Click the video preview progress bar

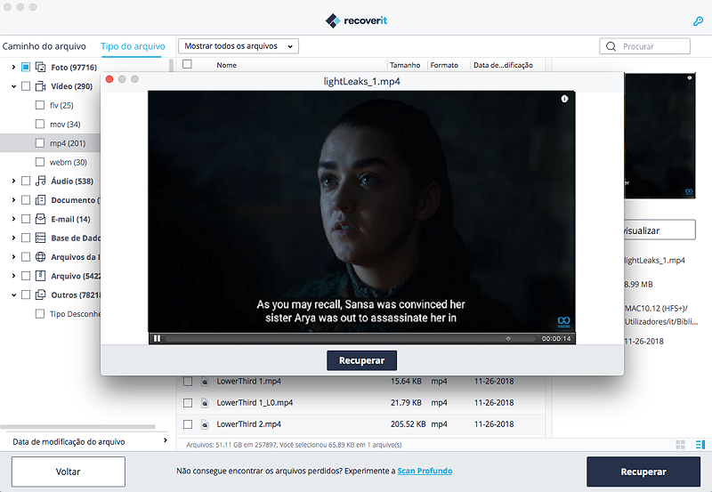(350, 339)
